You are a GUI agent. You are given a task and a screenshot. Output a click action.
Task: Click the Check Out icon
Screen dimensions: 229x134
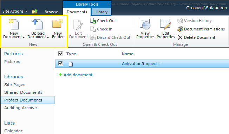[93, 21]
